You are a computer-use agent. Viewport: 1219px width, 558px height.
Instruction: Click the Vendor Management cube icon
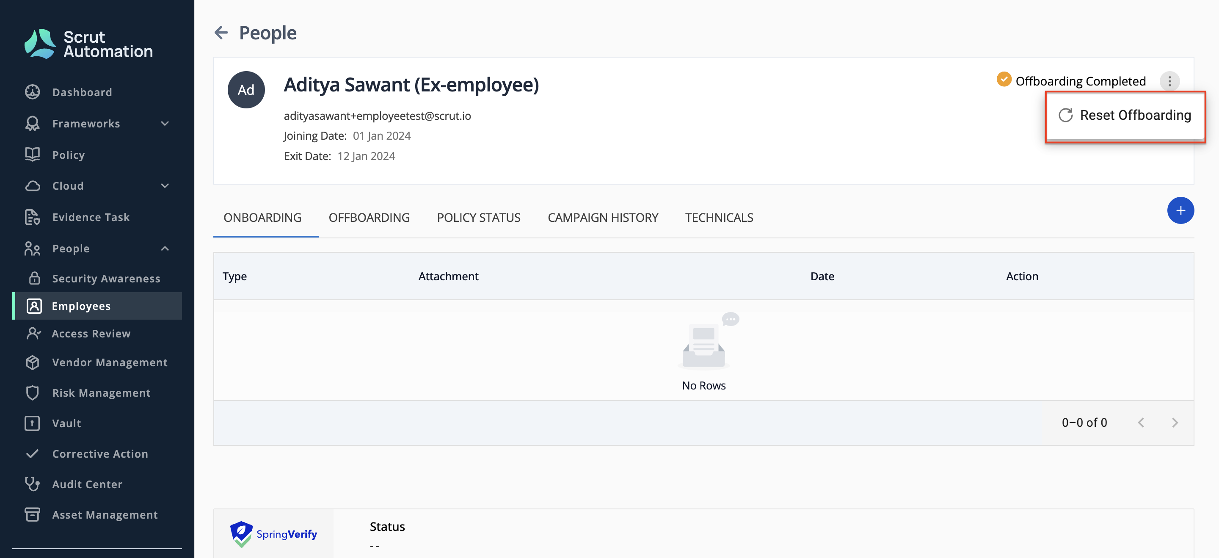[x=32, y=362]
